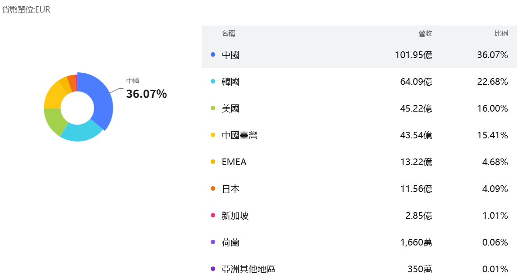Screen dimensions: 517x279
Task: Click 日本 revenue value 11.56億
Action: (416, 189)
